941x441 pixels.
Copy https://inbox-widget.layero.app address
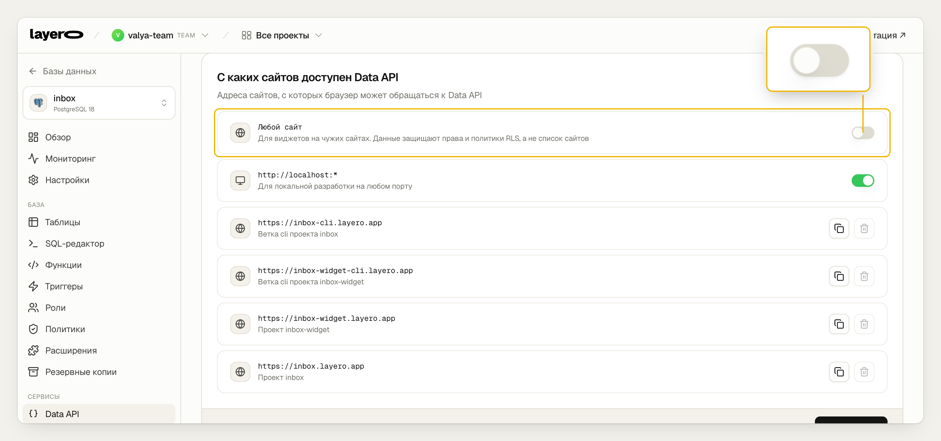tap(839, 324)
